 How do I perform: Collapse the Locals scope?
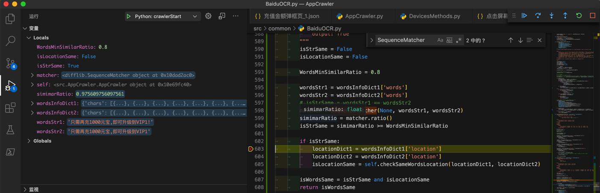[29, 38]
